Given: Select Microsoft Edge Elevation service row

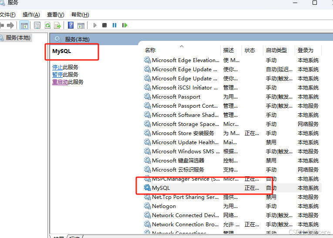Looking at the screenshot, I should (x=232, y=60).
